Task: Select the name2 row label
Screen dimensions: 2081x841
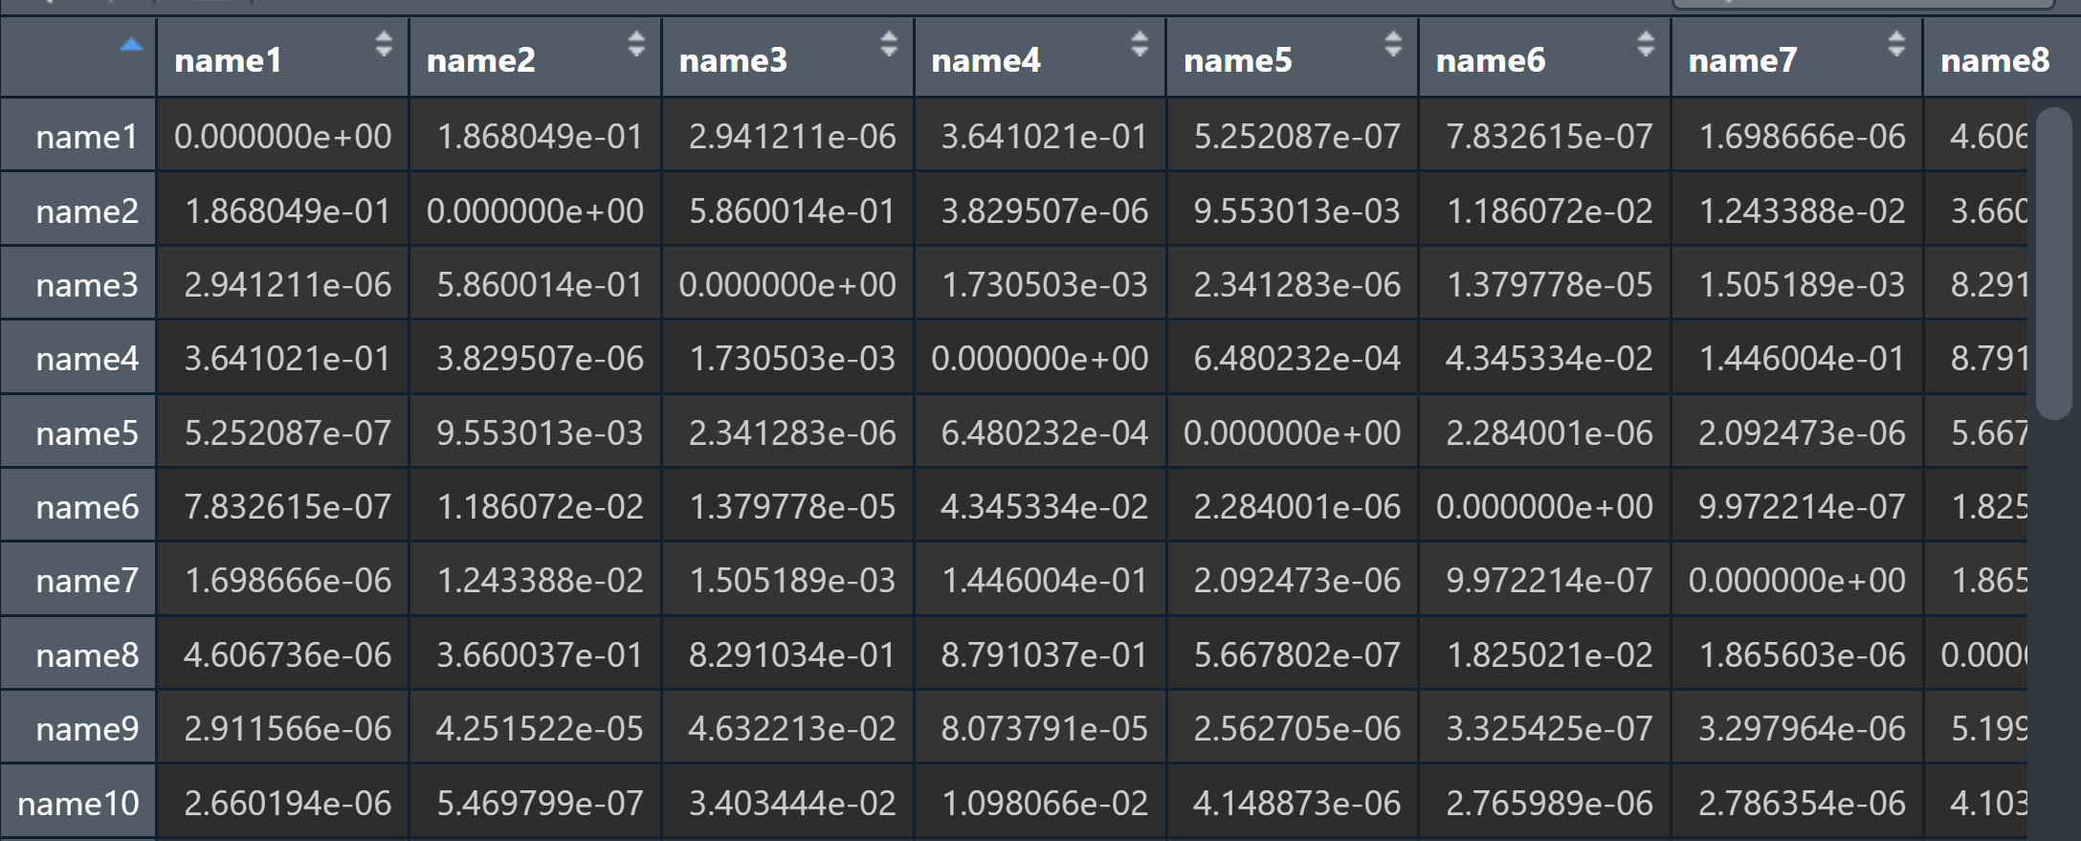Action: [x=87, y=210]
